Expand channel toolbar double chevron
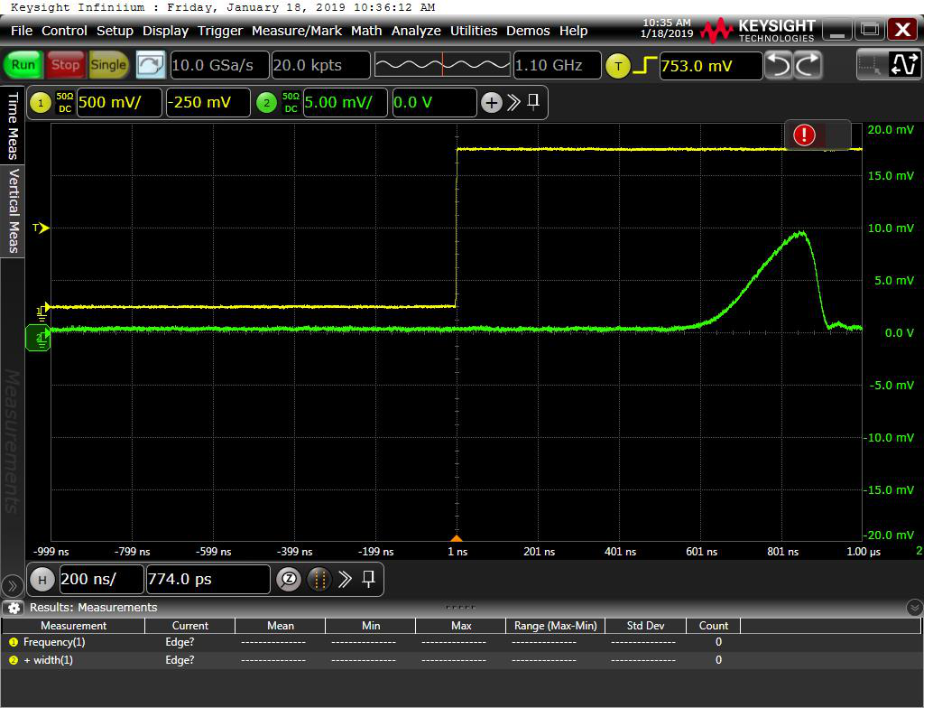933x717 pixels. pyautogui.click(x=513, y=102)
